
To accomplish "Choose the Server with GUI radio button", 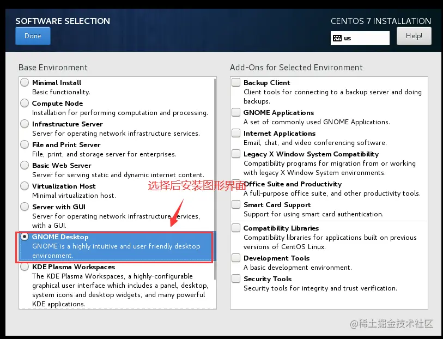I will coord(25,207).
